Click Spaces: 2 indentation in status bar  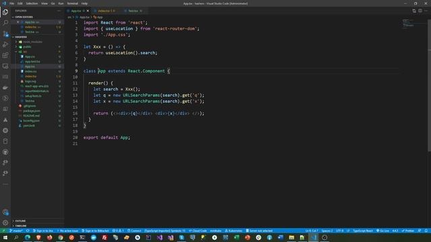click(x=327, y=231)
